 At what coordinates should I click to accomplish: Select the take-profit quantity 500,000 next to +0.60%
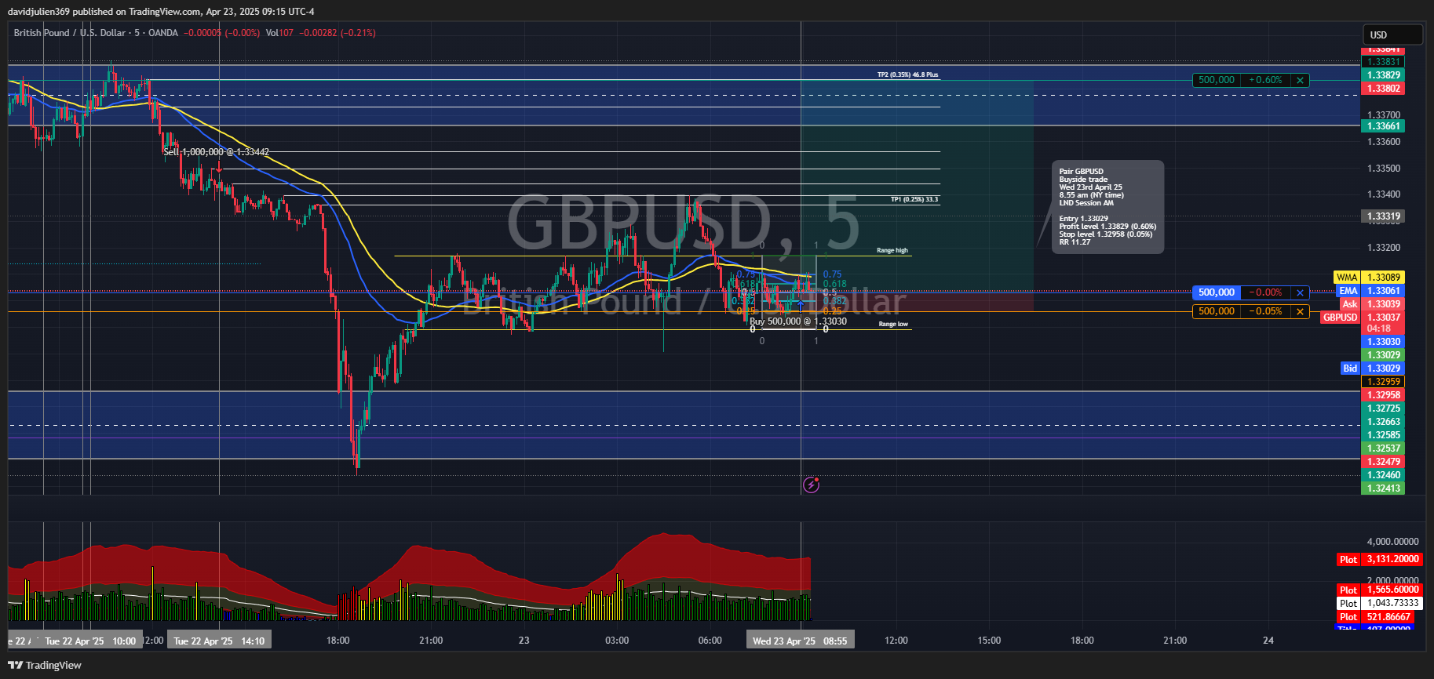point(1217,80)
